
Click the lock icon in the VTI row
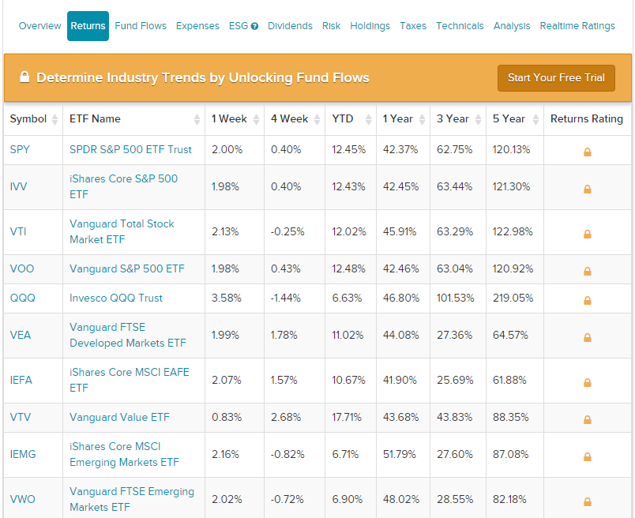click(587, 234)
